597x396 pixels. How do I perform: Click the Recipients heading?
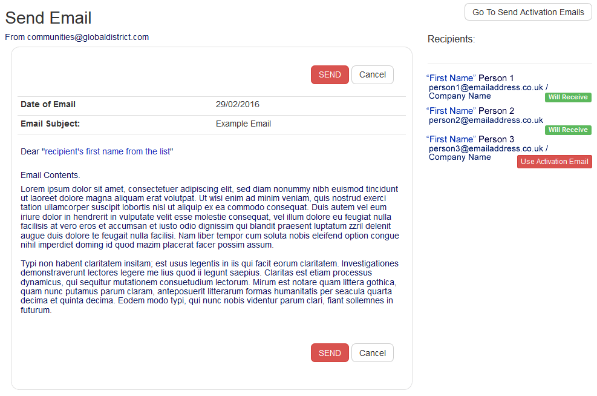pos(451,39)
